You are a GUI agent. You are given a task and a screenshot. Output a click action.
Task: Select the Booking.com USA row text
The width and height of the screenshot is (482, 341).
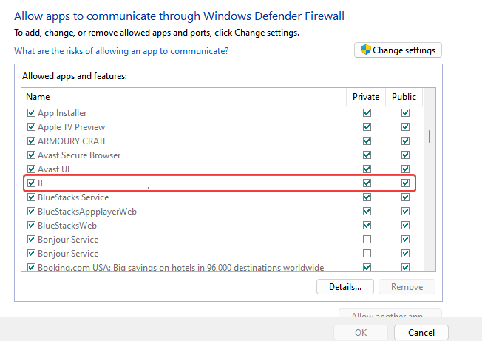pos(180,267)
